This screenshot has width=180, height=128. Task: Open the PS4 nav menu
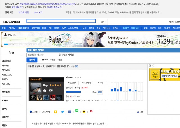point(4,28)
